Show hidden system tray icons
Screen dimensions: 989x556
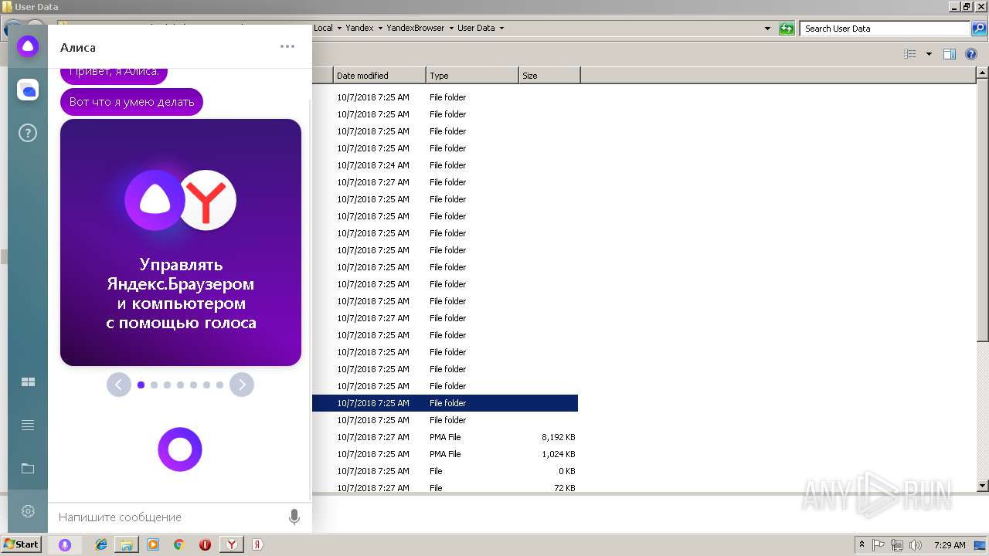[x=862, y=544]
